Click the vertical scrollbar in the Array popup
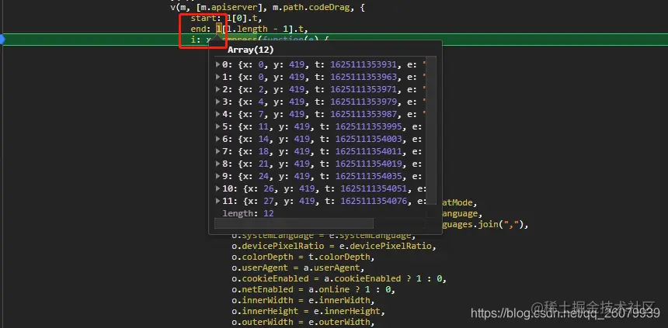 (431, 131)
